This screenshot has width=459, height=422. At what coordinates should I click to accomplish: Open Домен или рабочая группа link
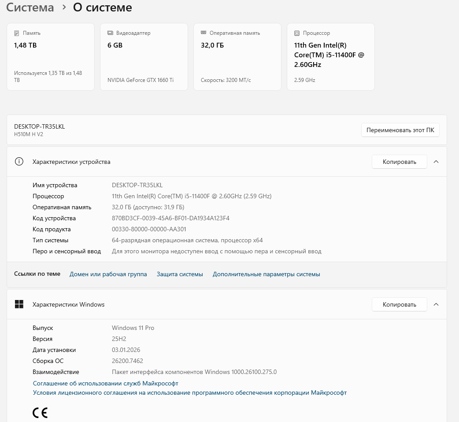(108, 274)
